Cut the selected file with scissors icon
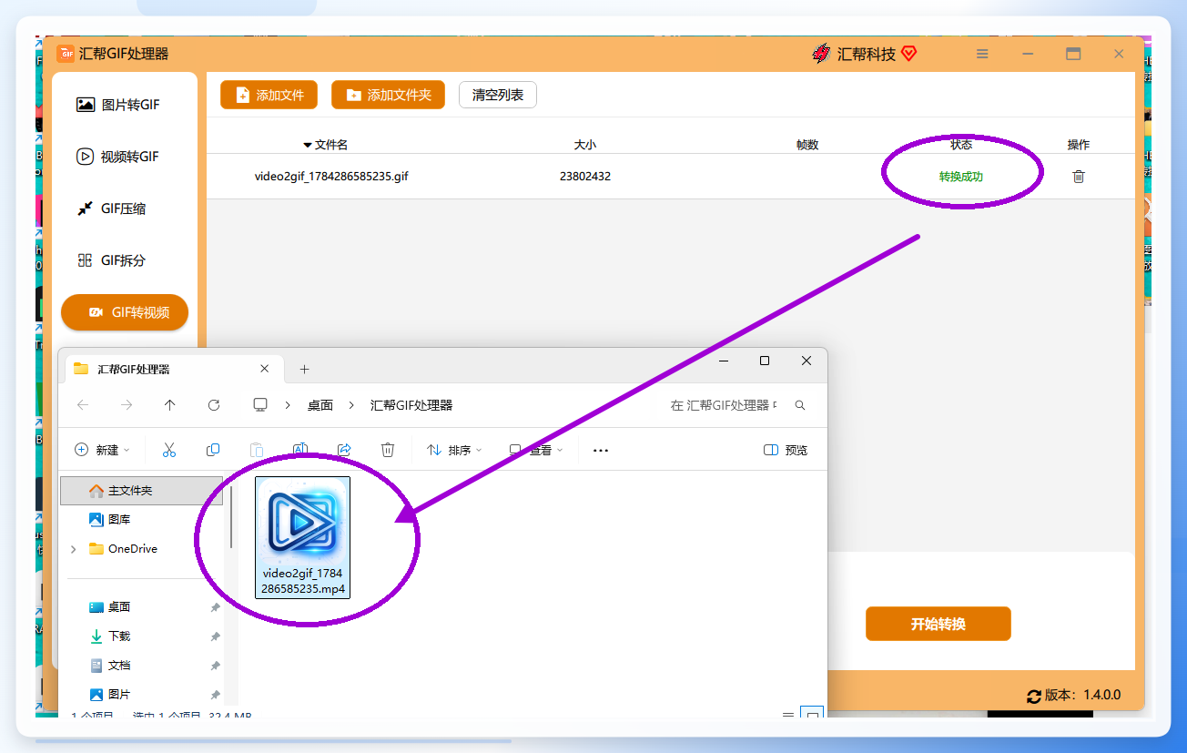Screen dimensions: 1187x753 [169, 450]
